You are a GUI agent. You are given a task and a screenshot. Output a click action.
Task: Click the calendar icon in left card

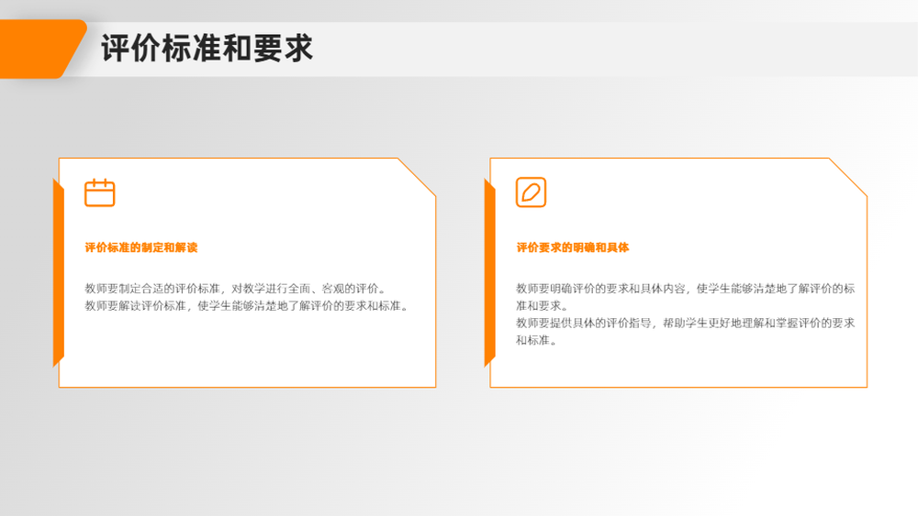pyautogui.click(x=99, y=192)
